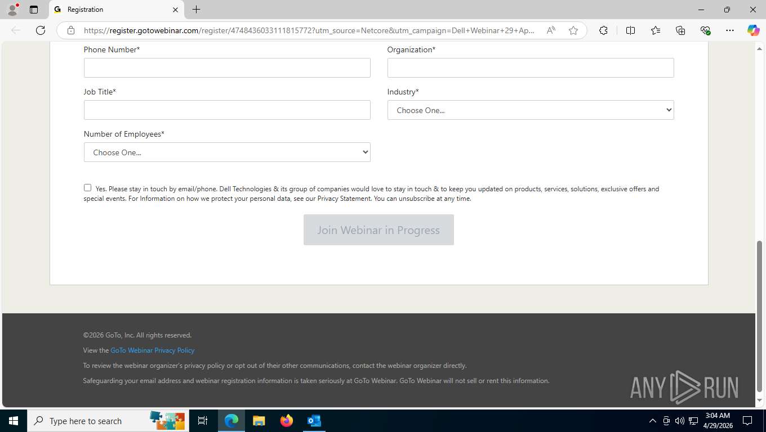Image resolution: width=766 pixels, height=432 pixels.
Task: Open File Explorer from the taskbar
Action: click(x=259, y=421)
